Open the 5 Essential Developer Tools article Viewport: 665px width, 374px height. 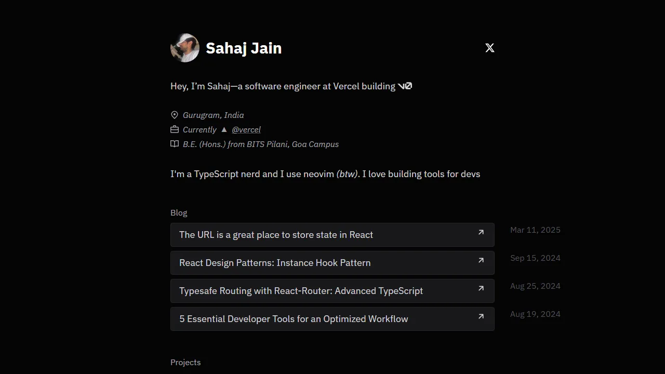point(294,319)
